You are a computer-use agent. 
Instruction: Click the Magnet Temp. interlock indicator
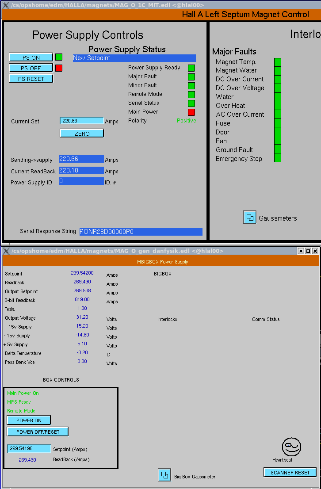click(278, 62)
